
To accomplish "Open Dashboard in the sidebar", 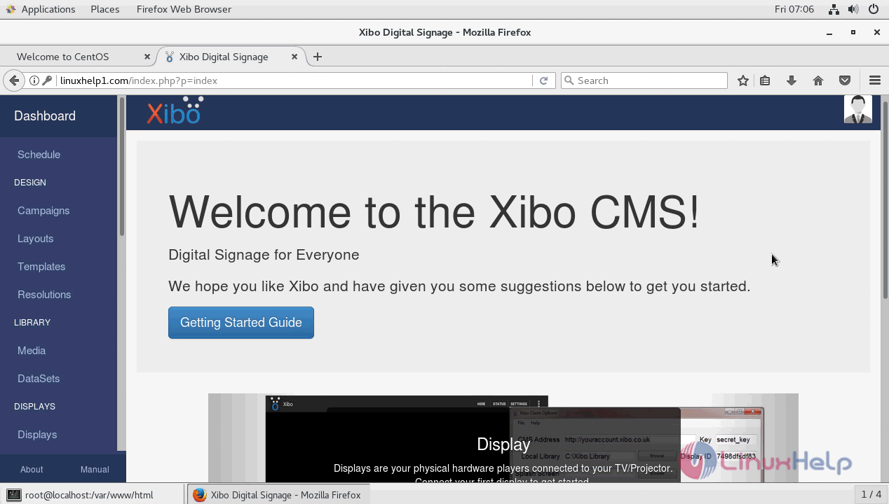I will 45,116.
